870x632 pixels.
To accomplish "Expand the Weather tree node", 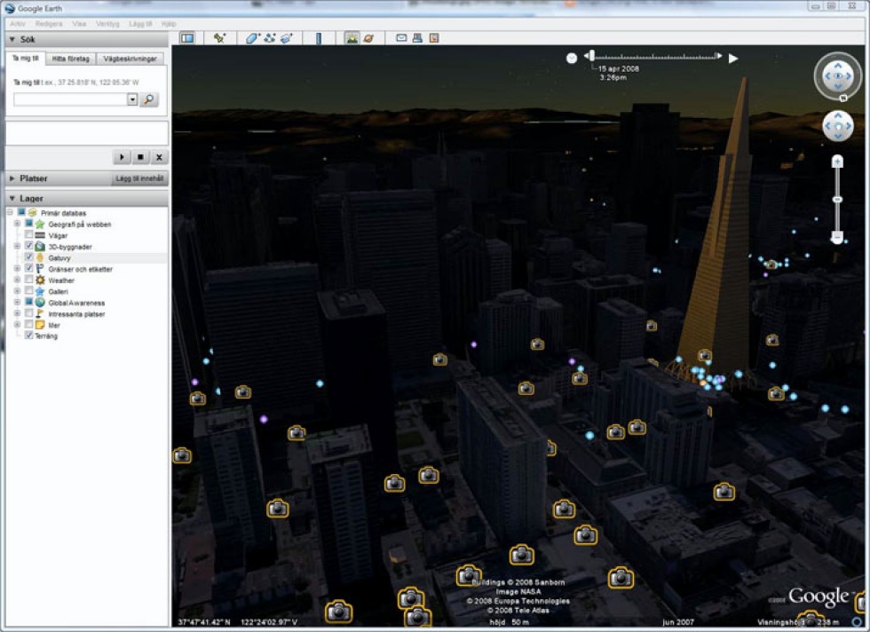I will [x=17, y=280].
